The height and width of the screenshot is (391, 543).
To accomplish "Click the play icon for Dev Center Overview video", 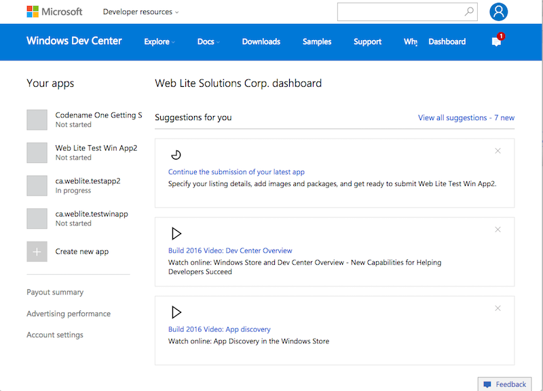I will click(176, 233).
